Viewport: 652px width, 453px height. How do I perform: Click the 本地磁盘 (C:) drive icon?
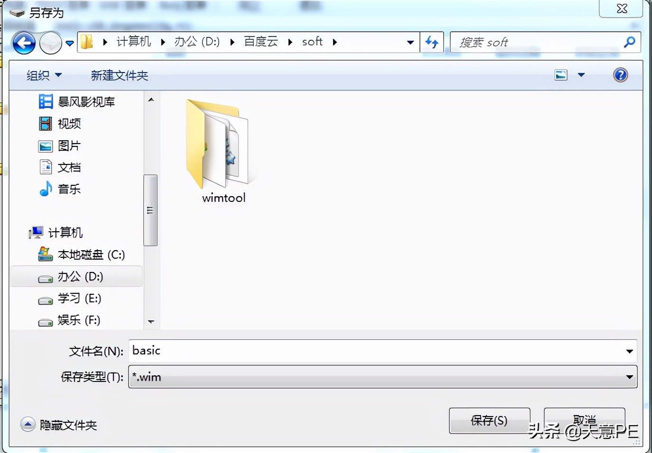tap(45, 254)
